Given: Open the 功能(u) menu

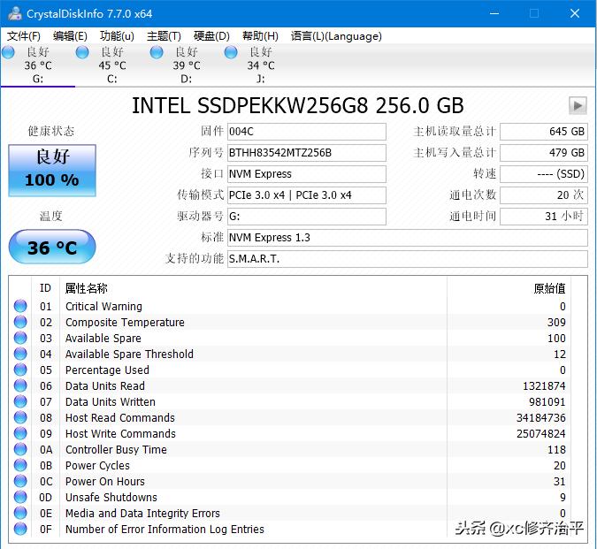Looking at the screenshot, I should [117, 36].
